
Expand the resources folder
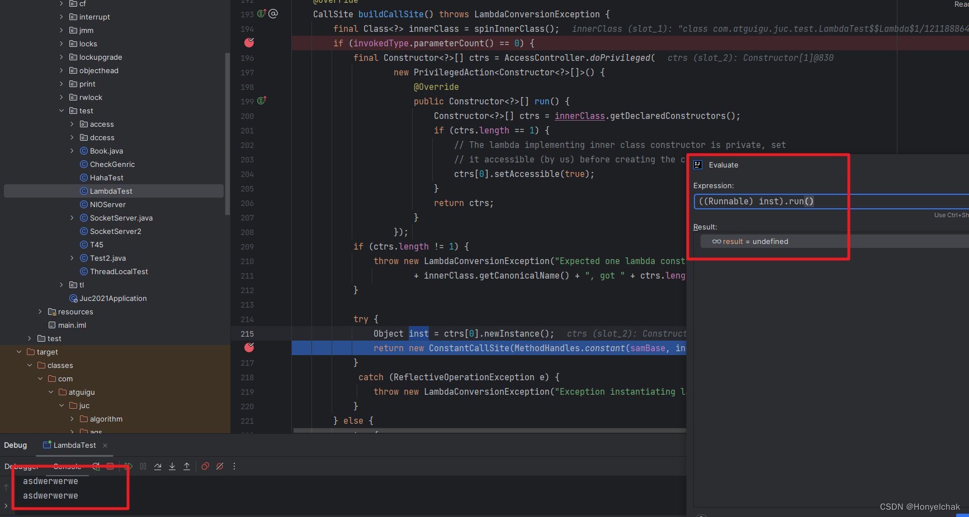pyautogui.click(x=40, y=312)
